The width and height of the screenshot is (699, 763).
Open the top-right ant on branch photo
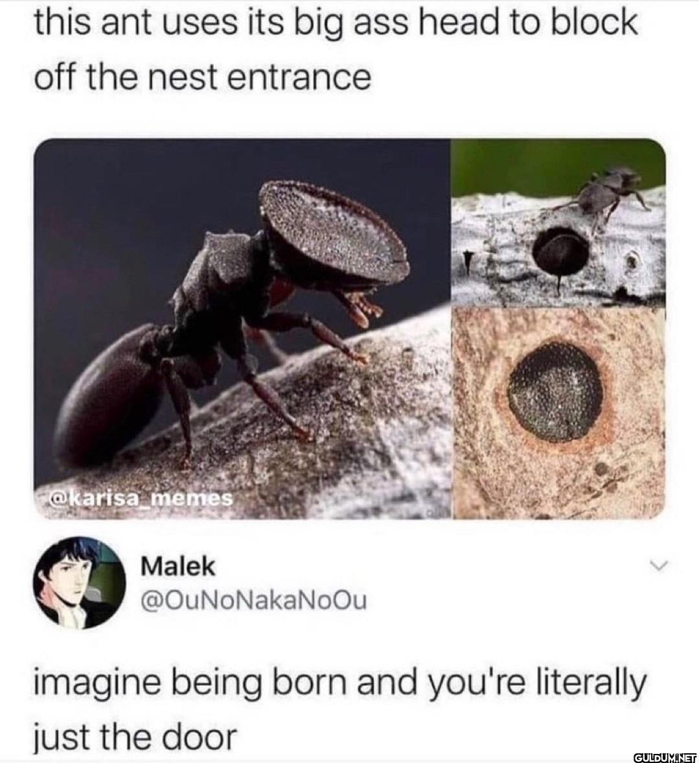558,223
